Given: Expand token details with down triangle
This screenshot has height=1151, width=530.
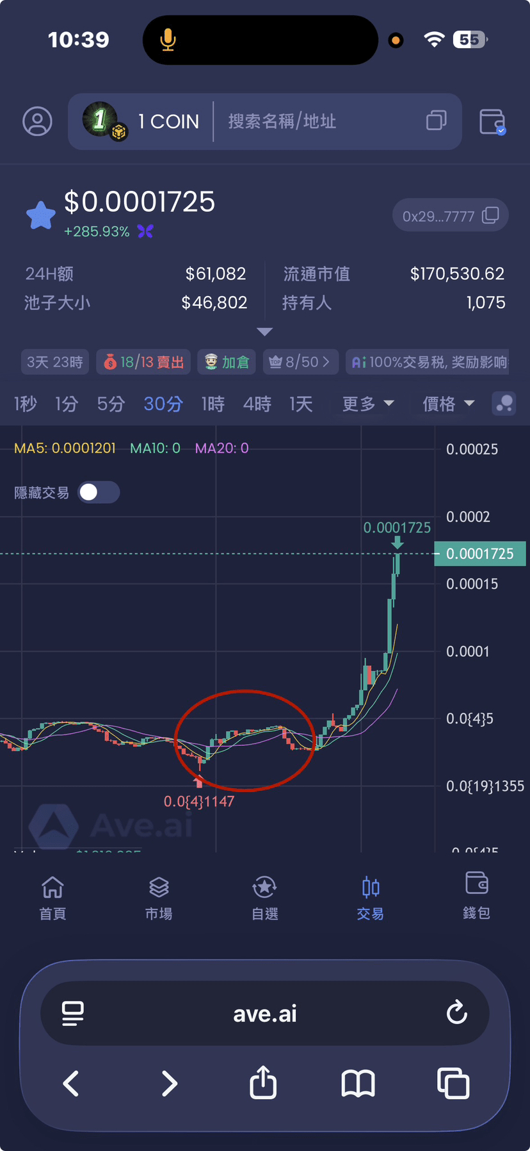Looking at the screenshot, I should point(264,331).
